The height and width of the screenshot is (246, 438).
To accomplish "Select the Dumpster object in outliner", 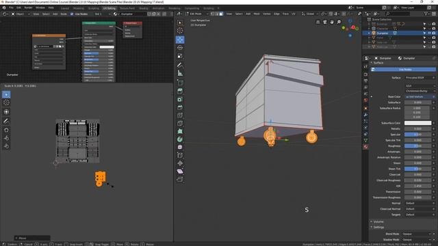I will pyautogui.click(x=382, y=33).
